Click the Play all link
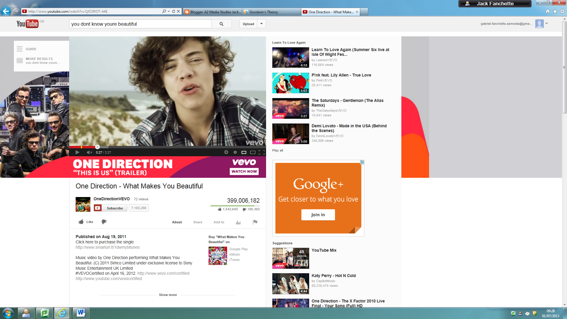Screen dimensions: 567x319 point(277,150)
